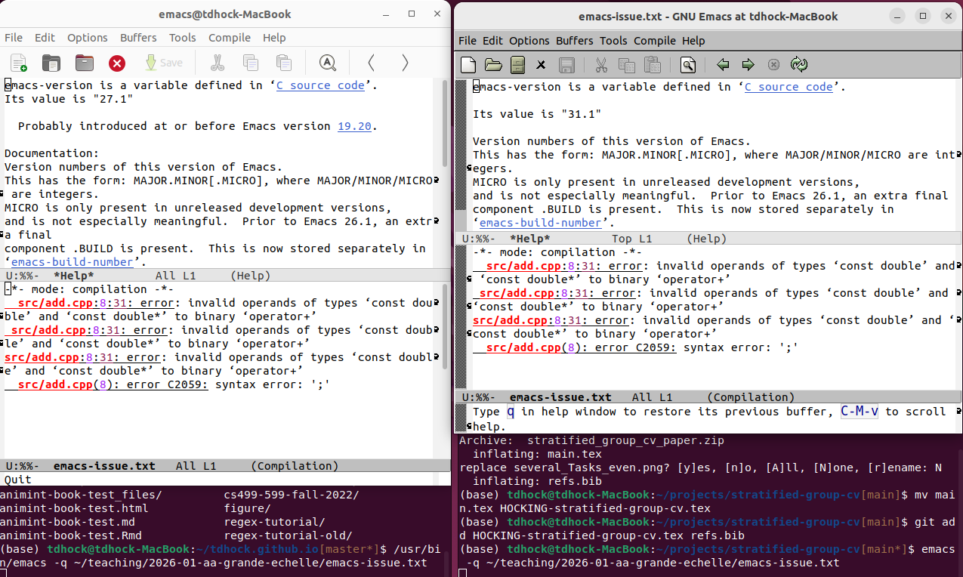Click the (Help) mode indicator in the right mode line
The height and width of the screenshot is (577, 963).
pos(707,239)
